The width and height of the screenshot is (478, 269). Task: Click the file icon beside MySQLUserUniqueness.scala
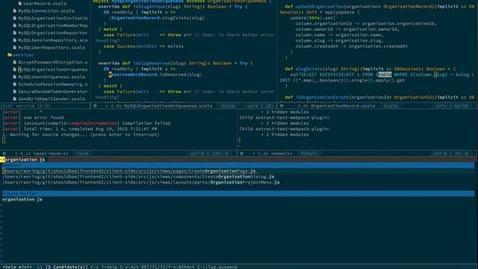coord(14,77)
